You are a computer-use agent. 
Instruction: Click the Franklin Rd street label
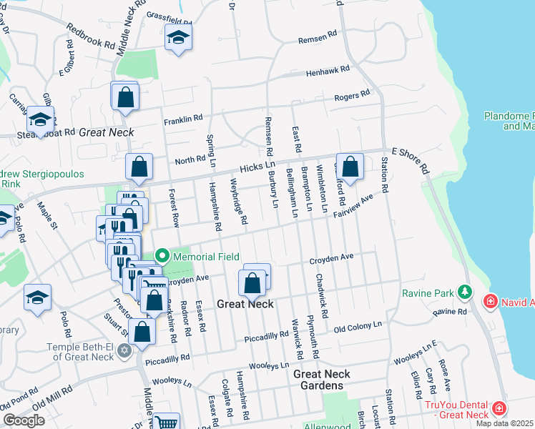[183, 119]
